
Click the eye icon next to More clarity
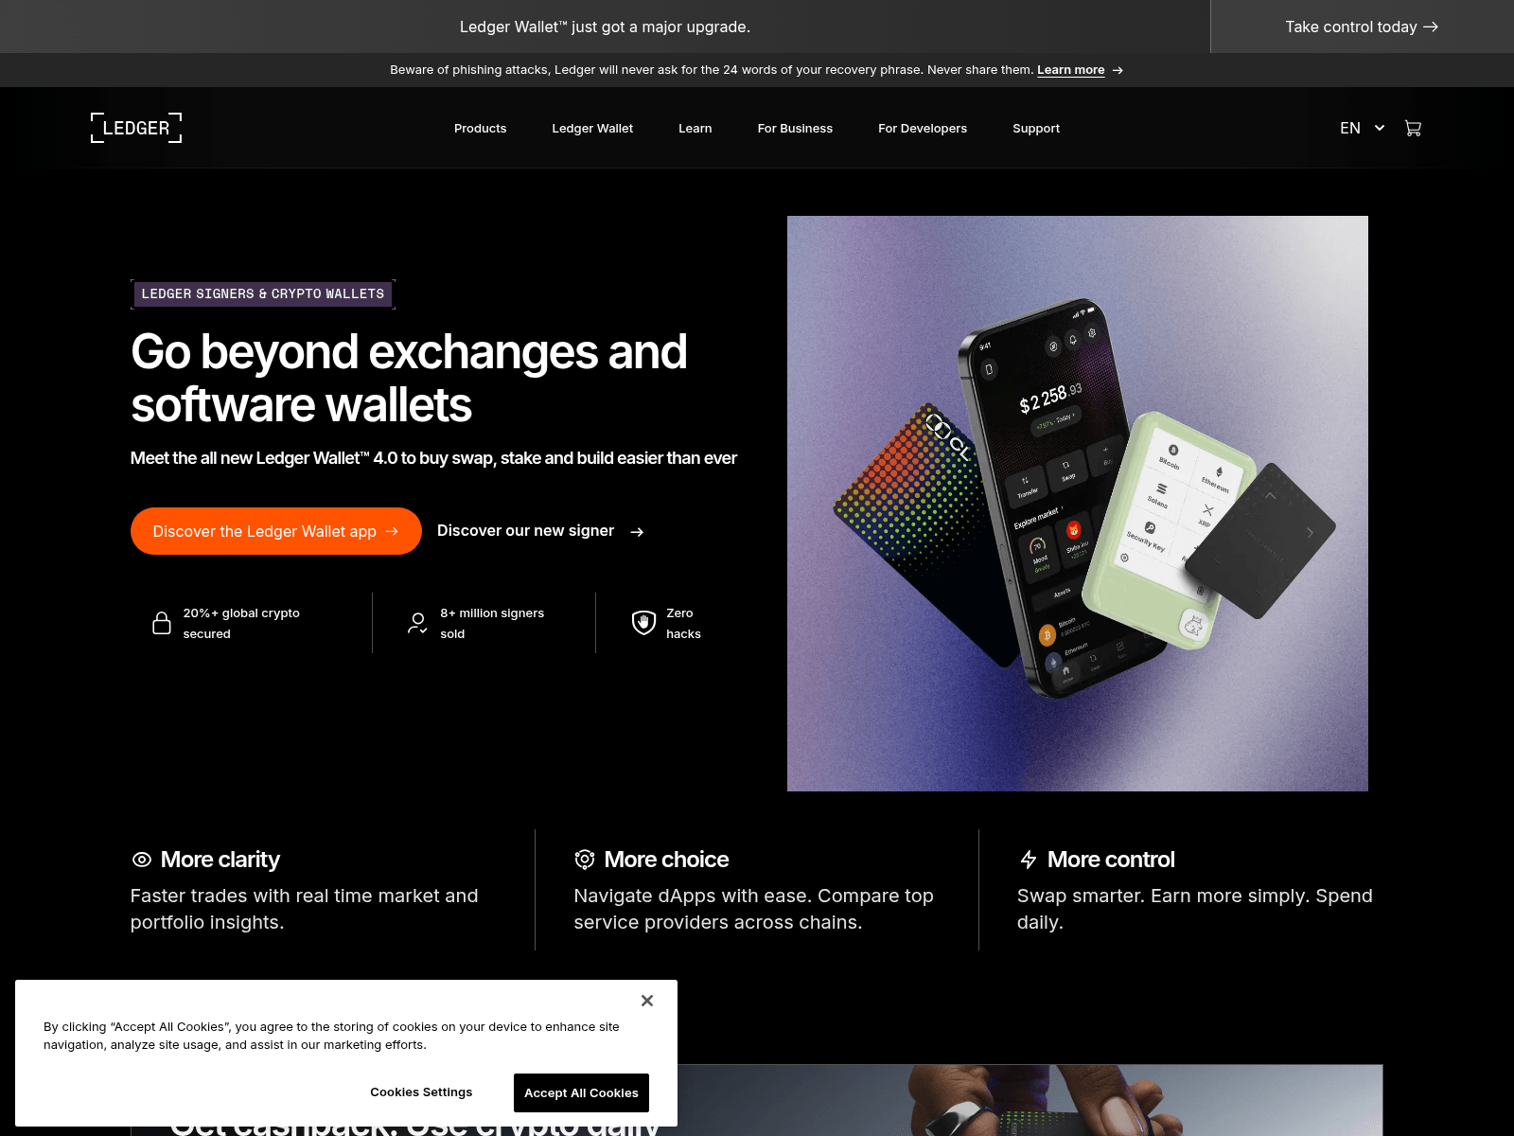click(142, 860)
